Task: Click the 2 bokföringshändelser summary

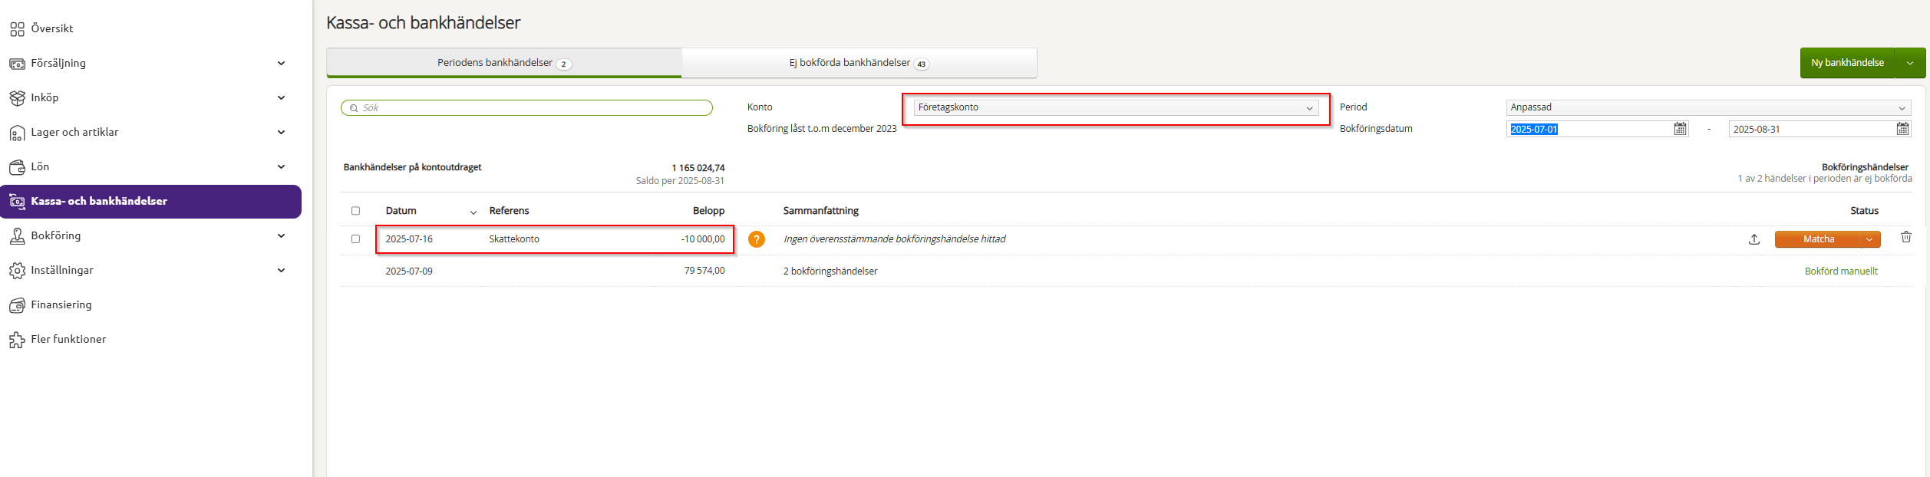Action: coord(830,271)
